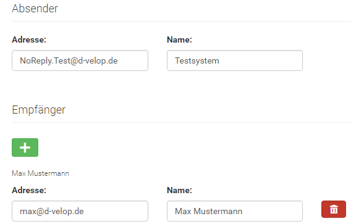Click the divider line beneath Empfänger heading
The height and width of the screenshot is (224, 351).
tap(181, 123)
